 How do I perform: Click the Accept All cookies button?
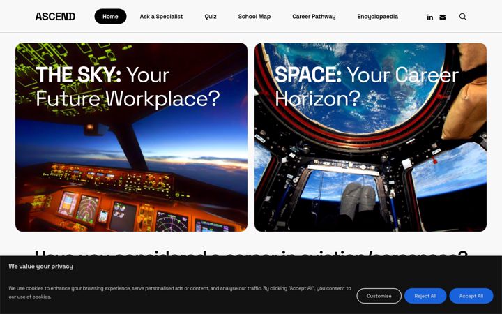471,296
